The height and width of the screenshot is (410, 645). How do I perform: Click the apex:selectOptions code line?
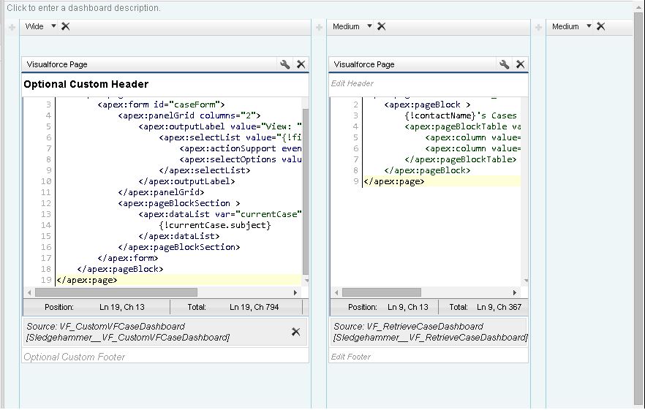click(240, 159)
